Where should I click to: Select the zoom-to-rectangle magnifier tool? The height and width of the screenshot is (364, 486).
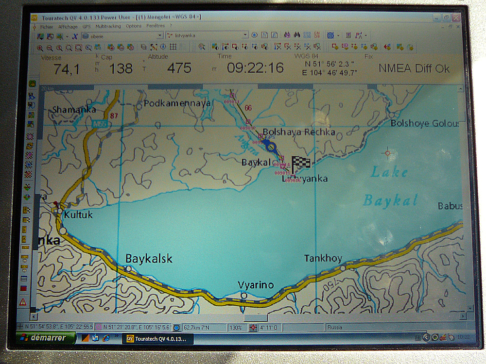tap(78, 48)
